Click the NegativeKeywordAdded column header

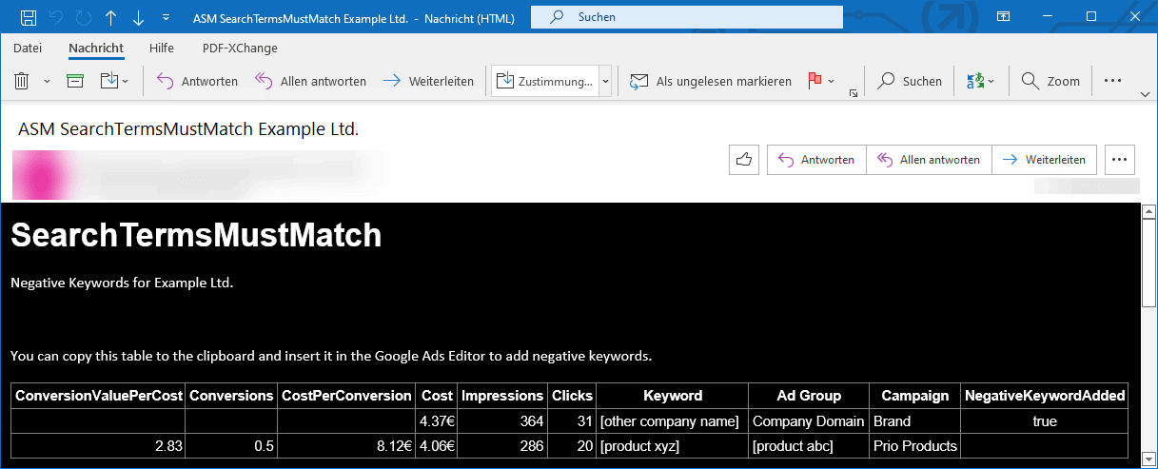pos(1044,395)
